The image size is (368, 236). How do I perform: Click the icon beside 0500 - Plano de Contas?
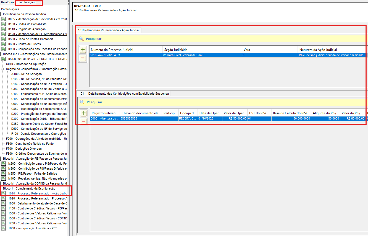pyautogui.click(x=4, y=39)
